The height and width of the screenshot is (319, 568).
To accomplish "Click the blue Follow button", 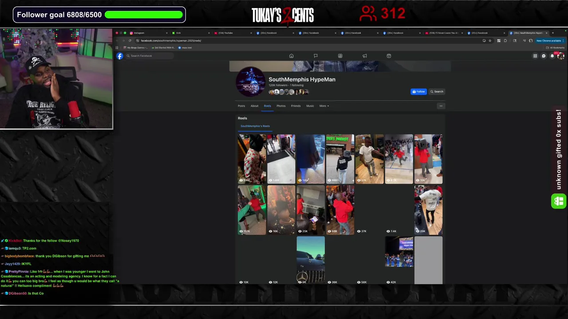I will pos(418,92).
